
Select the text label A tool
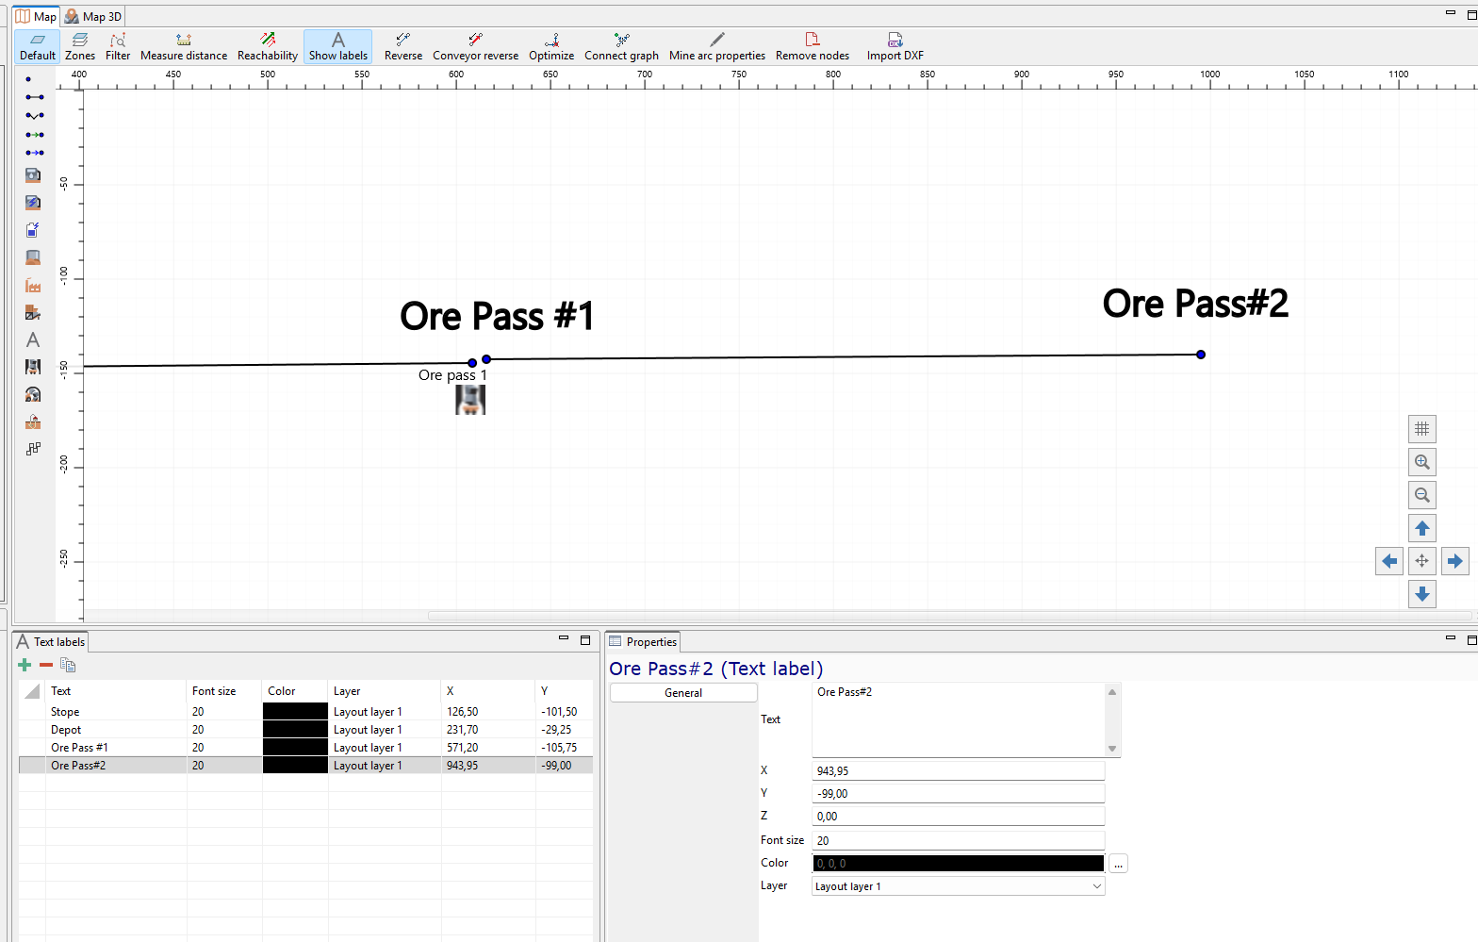click(33, 339)
